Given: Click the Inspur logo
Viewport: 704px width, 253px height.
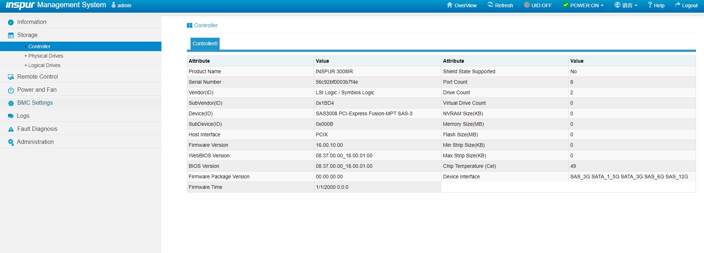Looking at the screenshot, I should 20,5.
